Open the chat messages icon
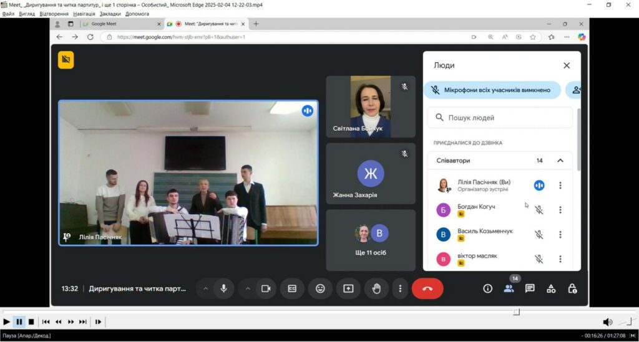Image resolution: width=639 pixels, height=342 pixels. (x=530, y=288)
